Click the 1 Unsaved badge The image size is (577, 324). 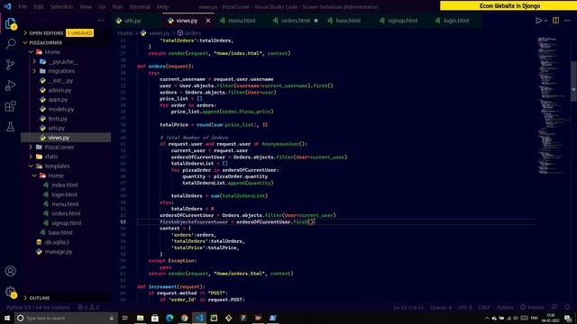click(80, 33)
